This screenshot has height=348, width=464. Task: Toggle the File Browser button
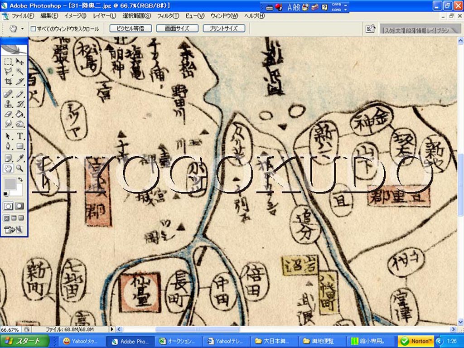371,29
